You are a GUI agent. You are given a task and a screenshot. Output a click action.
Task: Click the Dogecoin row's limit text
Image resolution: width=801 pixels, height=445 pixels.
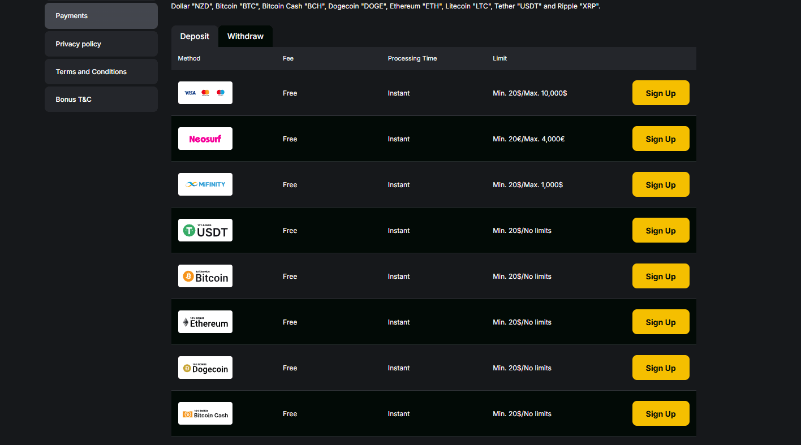pos(522,368)
